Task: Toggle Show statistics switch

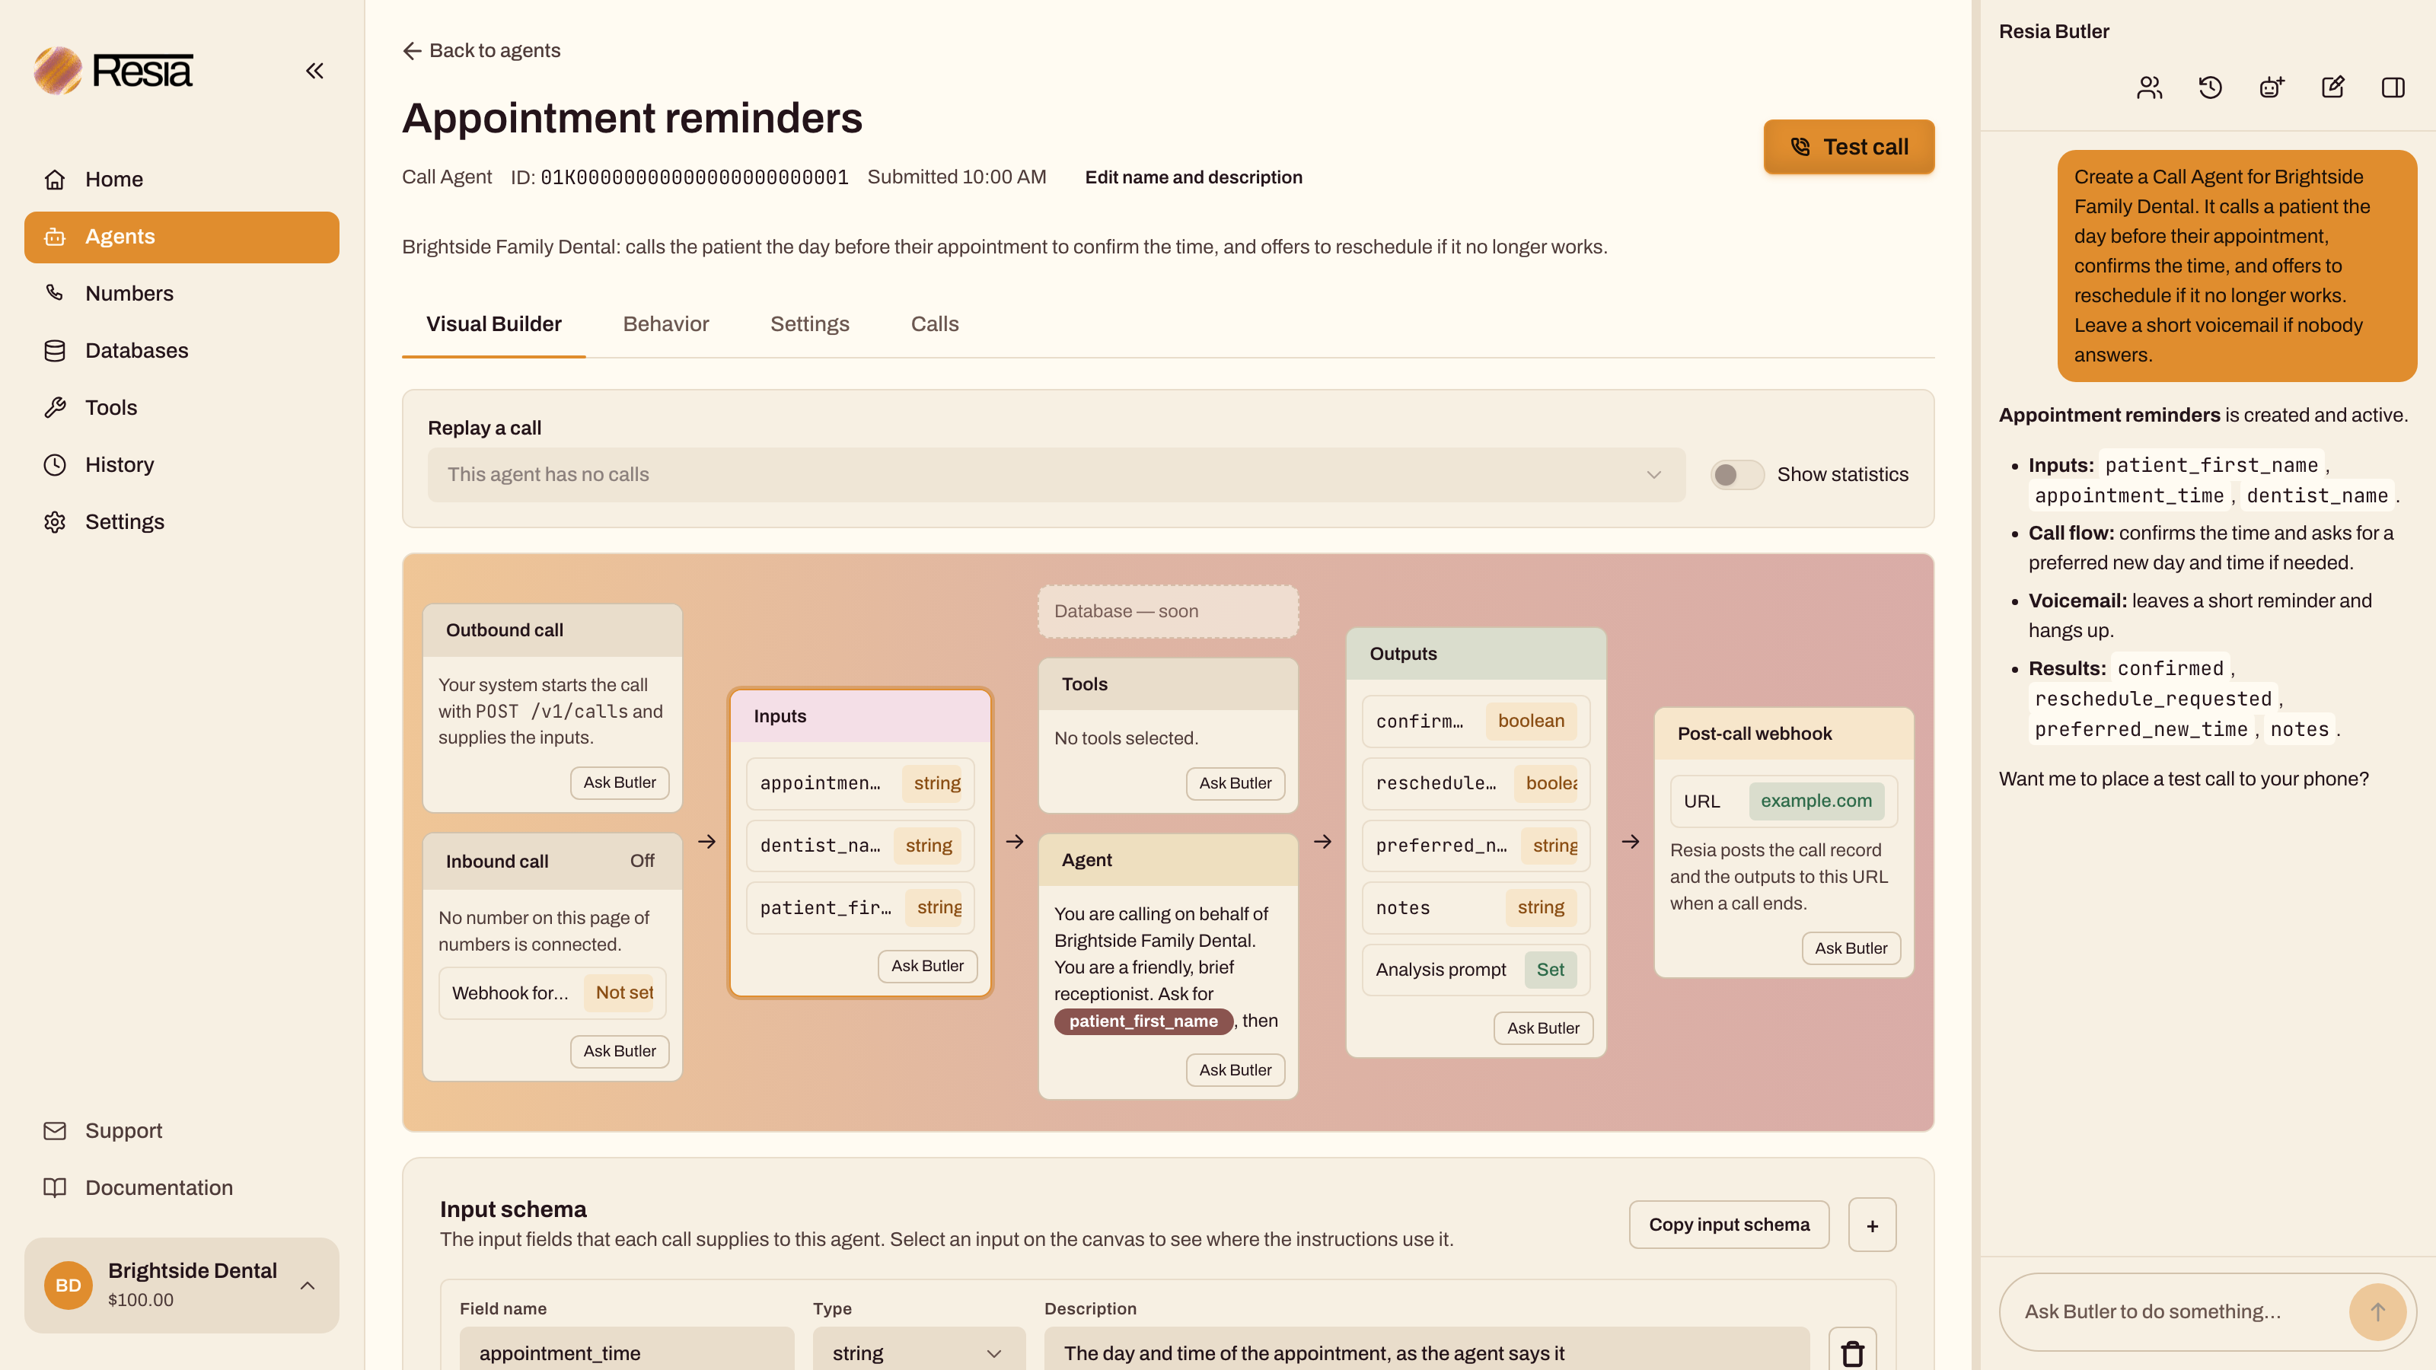Action: click(x=1738, y=475)
